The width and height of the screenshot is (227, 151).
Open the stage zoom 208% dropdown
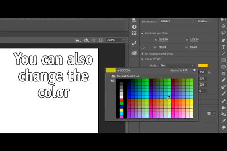[124, 40]
